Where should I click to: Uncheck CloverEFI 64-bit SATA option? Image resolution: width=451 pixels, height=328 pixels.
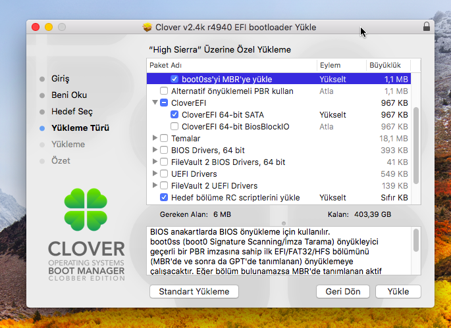174,114
